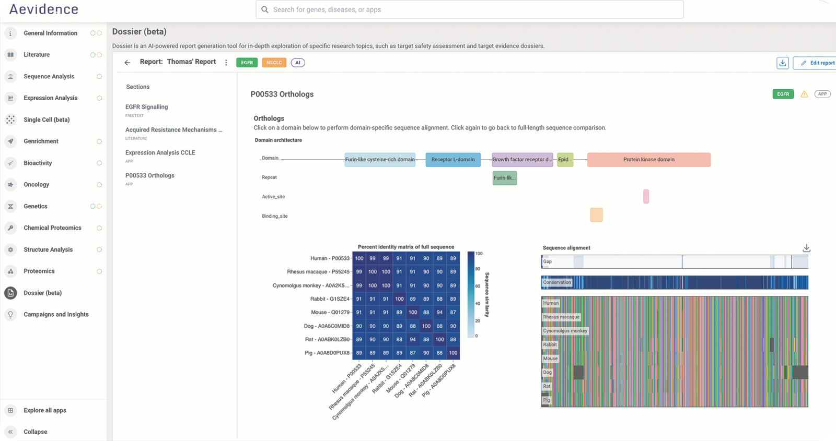
Task: Select the Growth factor receptor domain block
Action: click(522, 160)
